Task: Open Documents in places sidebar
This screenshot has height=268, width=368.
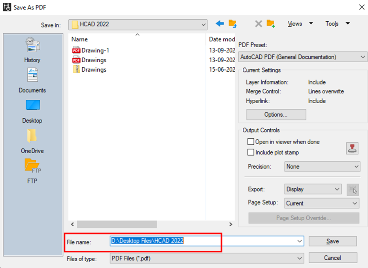Action: pyautogui.click(x=32, y=80)
